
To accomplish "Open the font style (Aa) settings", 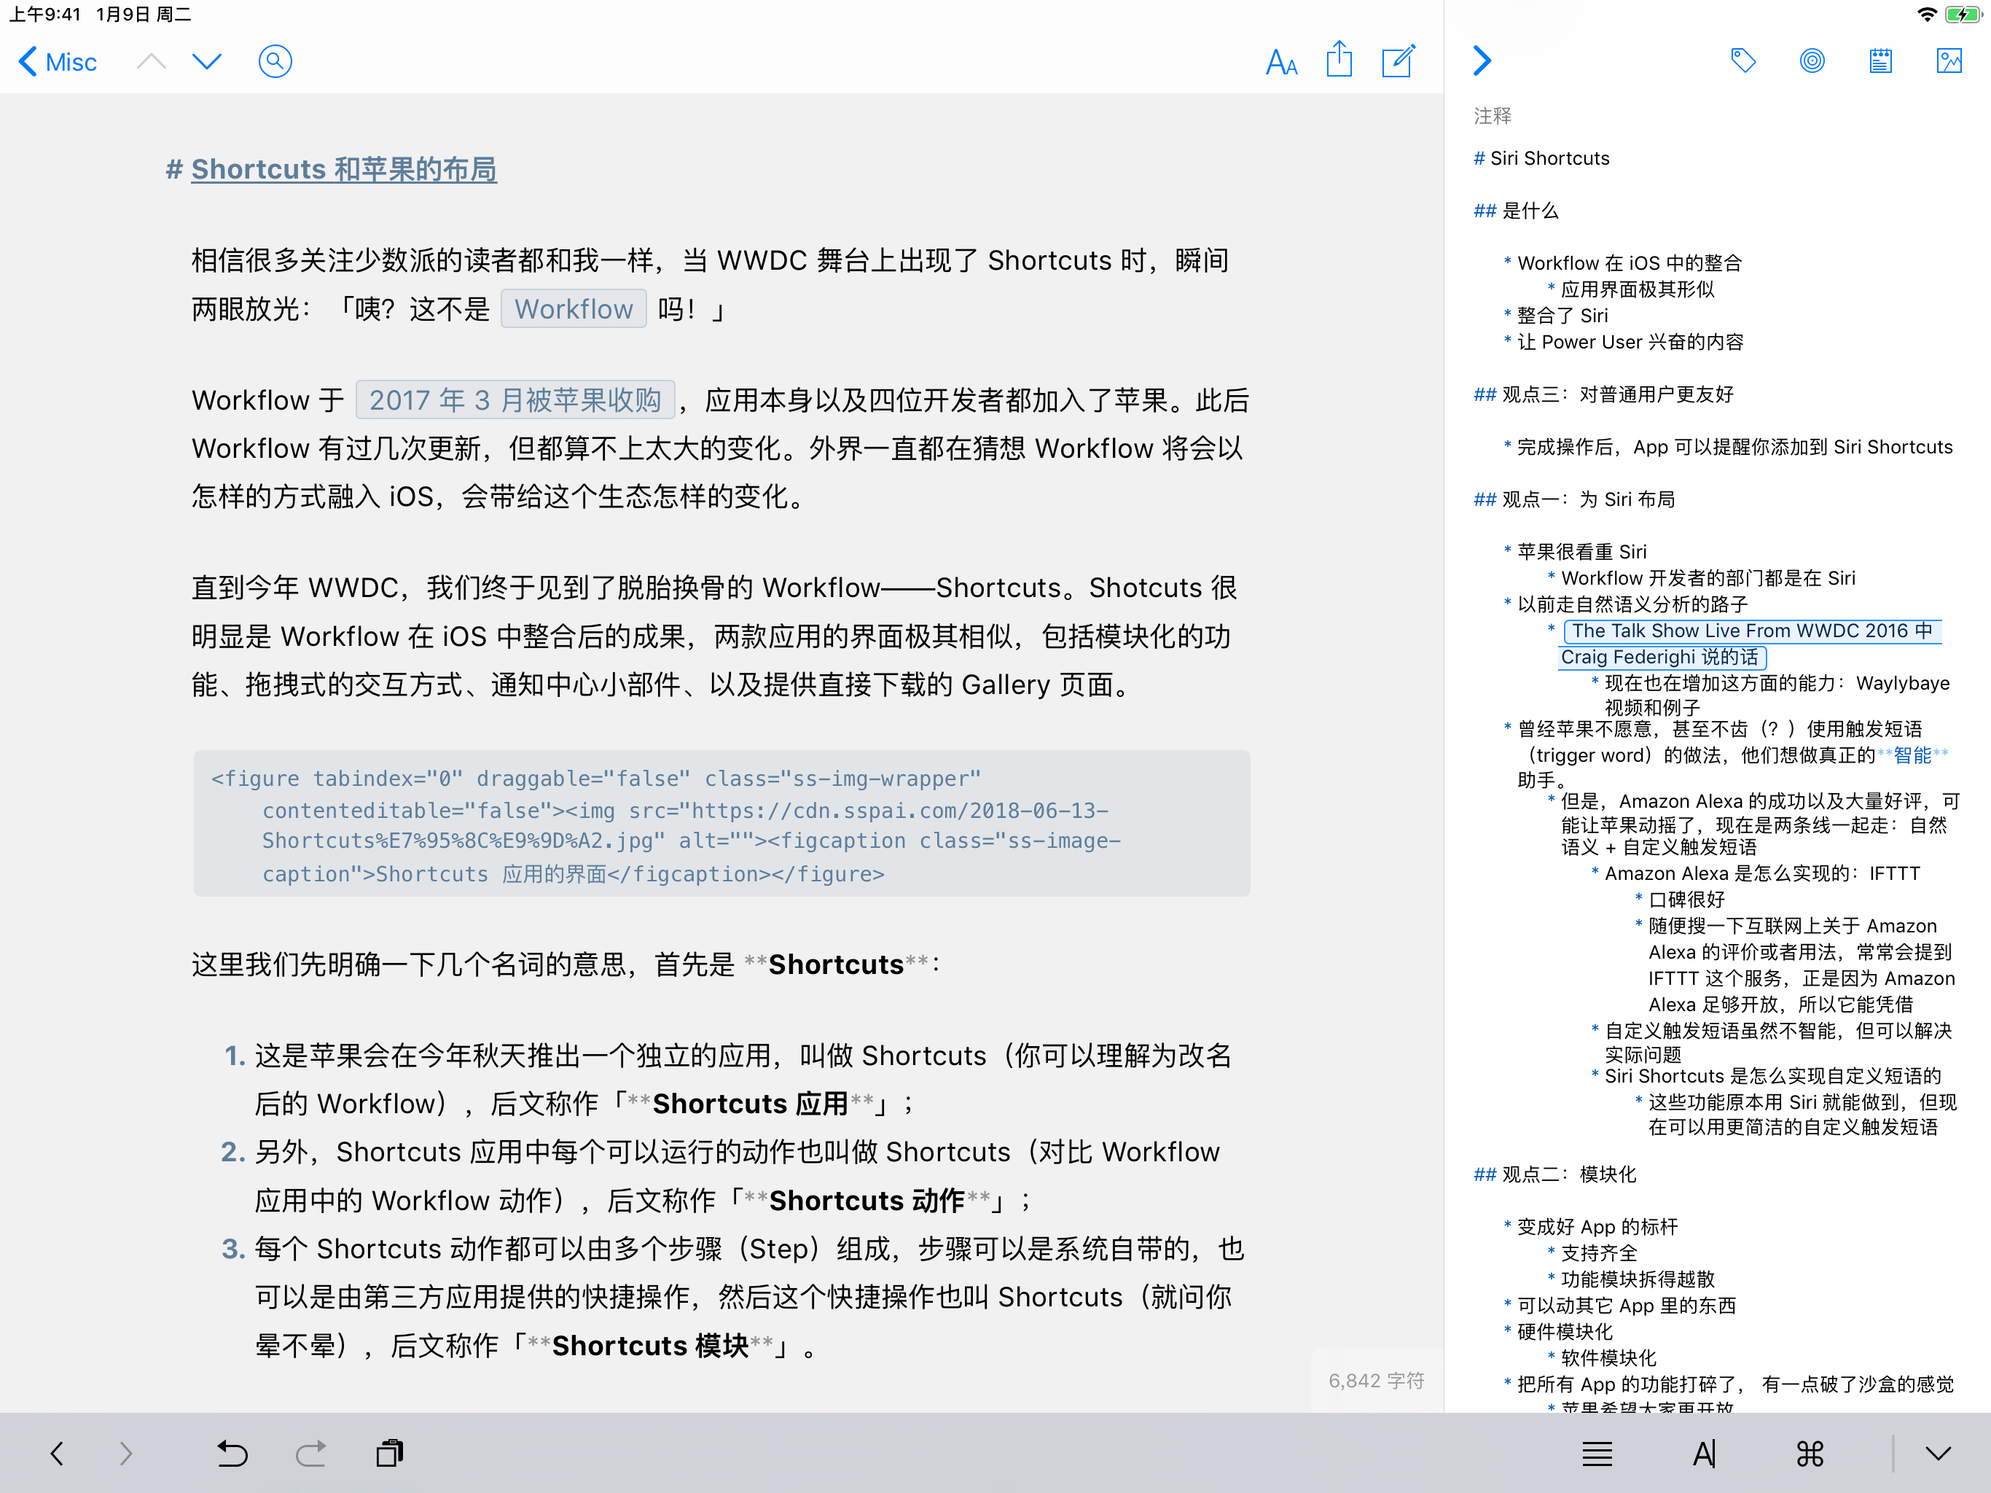I will coord(1281,62).
